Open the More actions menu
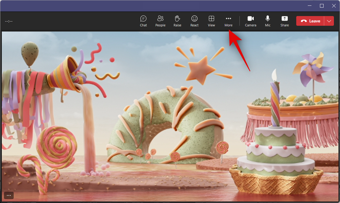 point(228,21)
